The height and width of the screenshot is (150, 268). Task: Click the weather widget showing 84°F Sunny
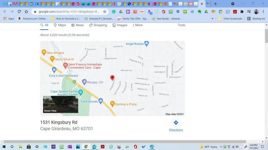pyautogui.click(x=208, y=147)
